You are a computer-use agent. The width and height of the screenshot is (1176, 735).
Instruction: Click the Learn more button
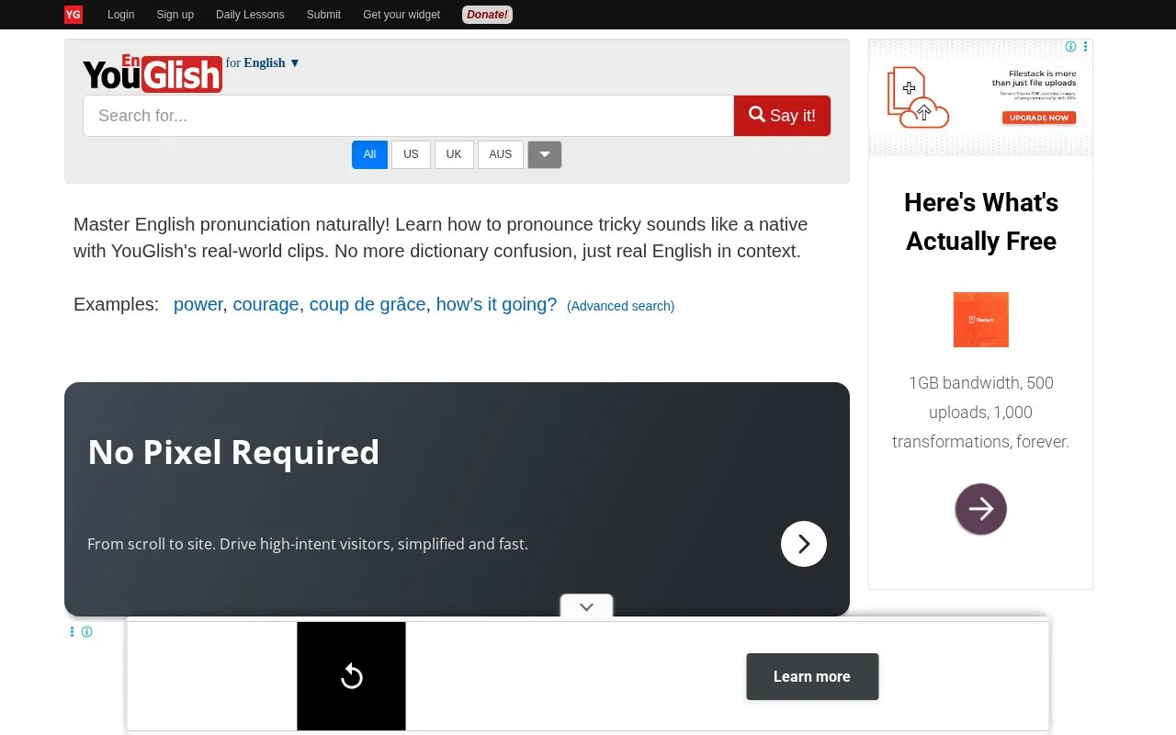[812, 676]
